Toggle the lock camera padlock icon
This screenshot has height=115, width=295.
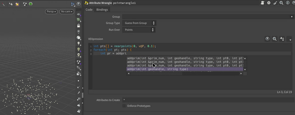coord(79,26)
